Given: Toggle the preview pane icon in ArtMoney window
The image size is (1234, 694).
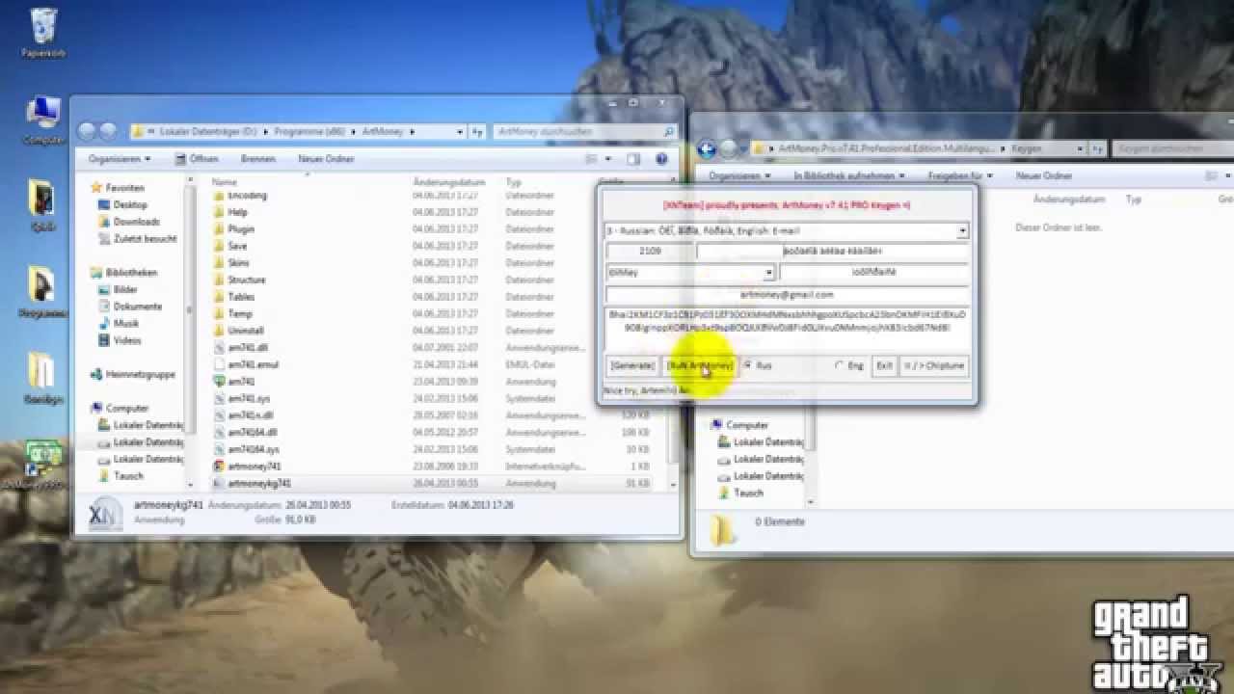Looking at the screenshot, I should [x=633, y=159].
